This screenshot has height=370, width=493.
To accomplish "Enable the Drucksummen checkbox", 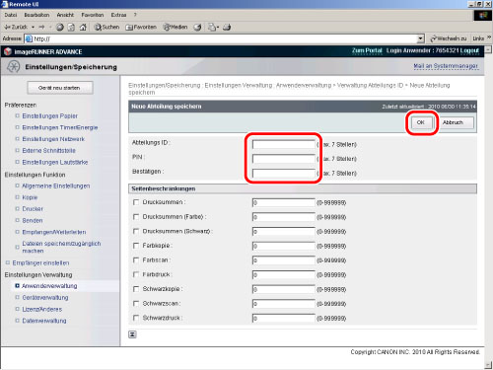I will click(x=136, y=202).
